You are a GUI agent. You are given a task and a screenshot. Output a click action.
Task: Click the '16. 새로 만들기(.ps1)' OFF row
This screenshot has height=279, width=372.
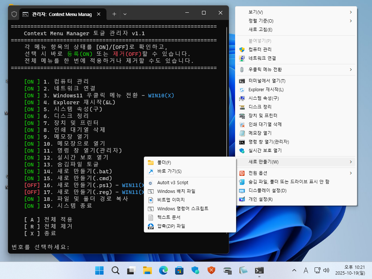pyautogui.click(x=85, y=185)
